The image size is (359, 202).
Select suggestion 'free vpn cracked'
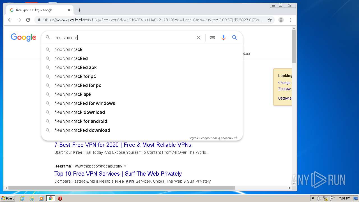[x=142, y=58]
